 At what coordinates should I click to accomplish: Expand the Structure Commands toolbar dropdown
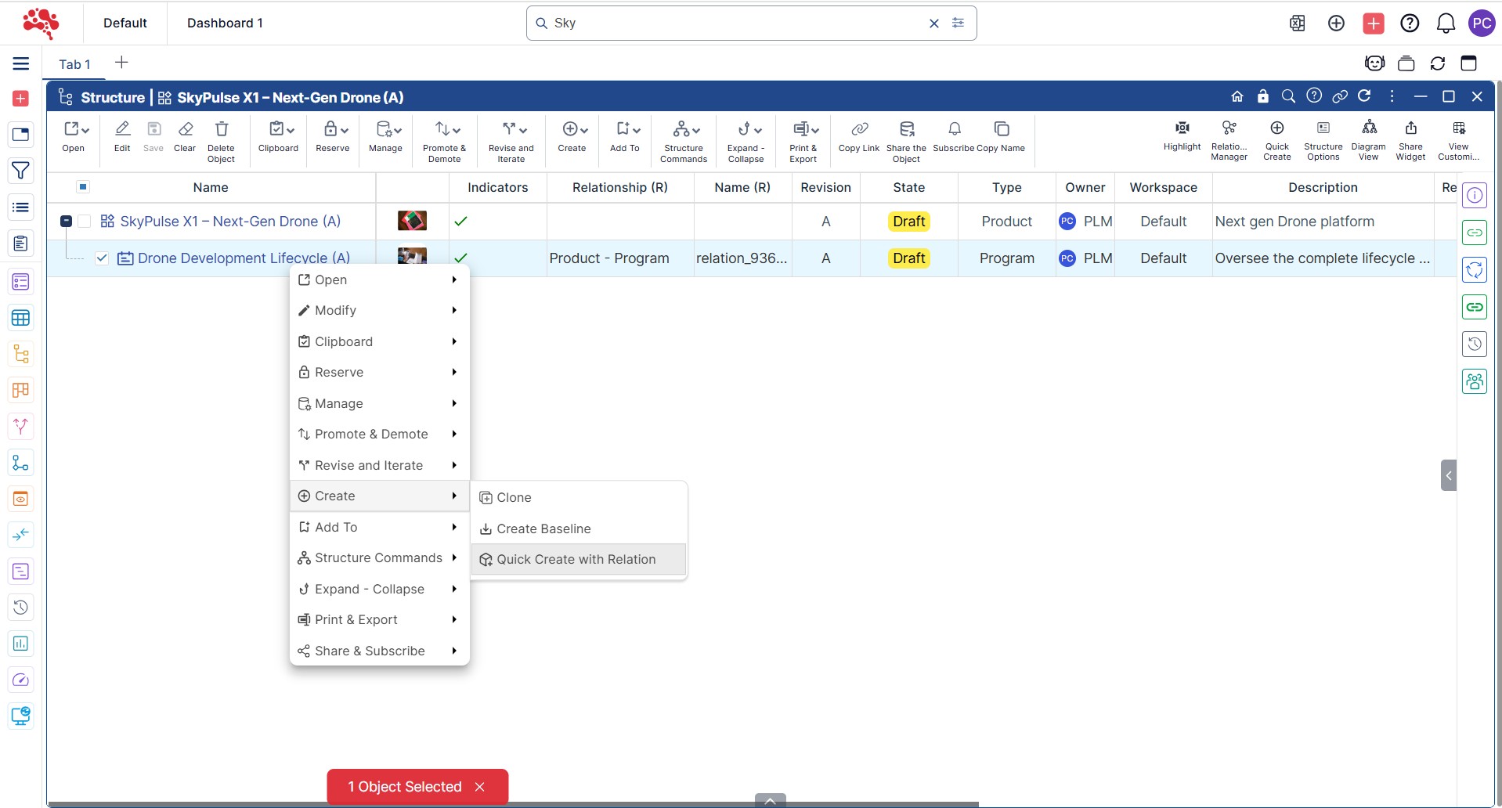point(686,130)
